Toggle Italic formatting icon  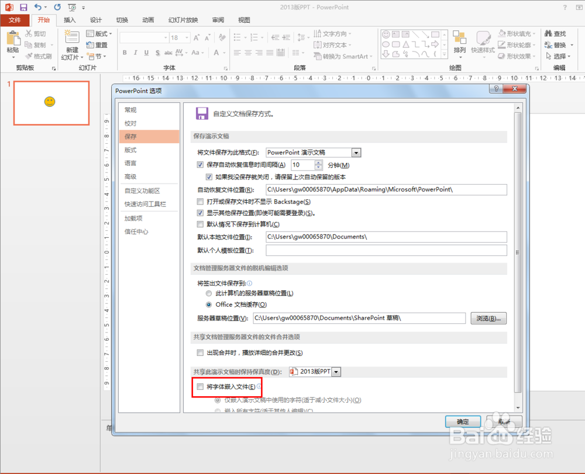click(136, 53)
